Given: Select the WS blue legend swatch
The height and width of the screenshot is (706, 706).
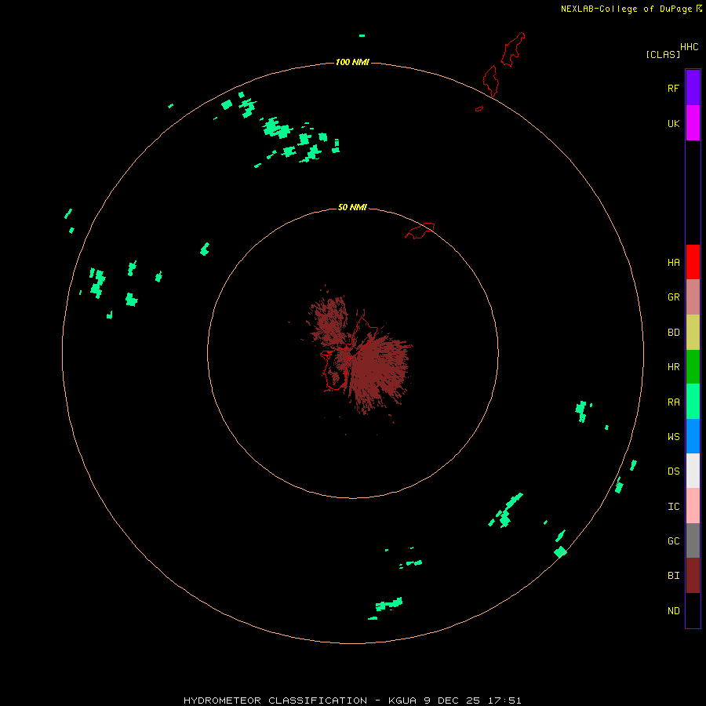Looking at the screenshot, I should pyautogui.click(x=693, y=436).
